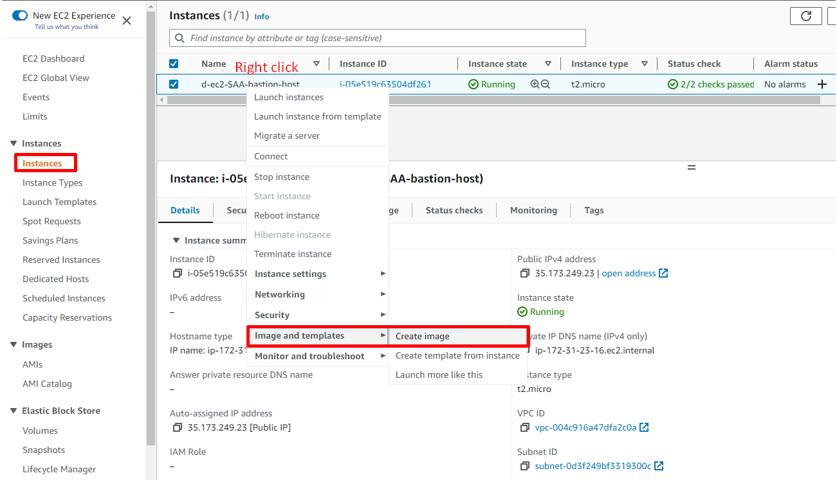837x480 pixels.
Task: Collapse the Elastic Block Store sidebar section
Action: (14, 411)
